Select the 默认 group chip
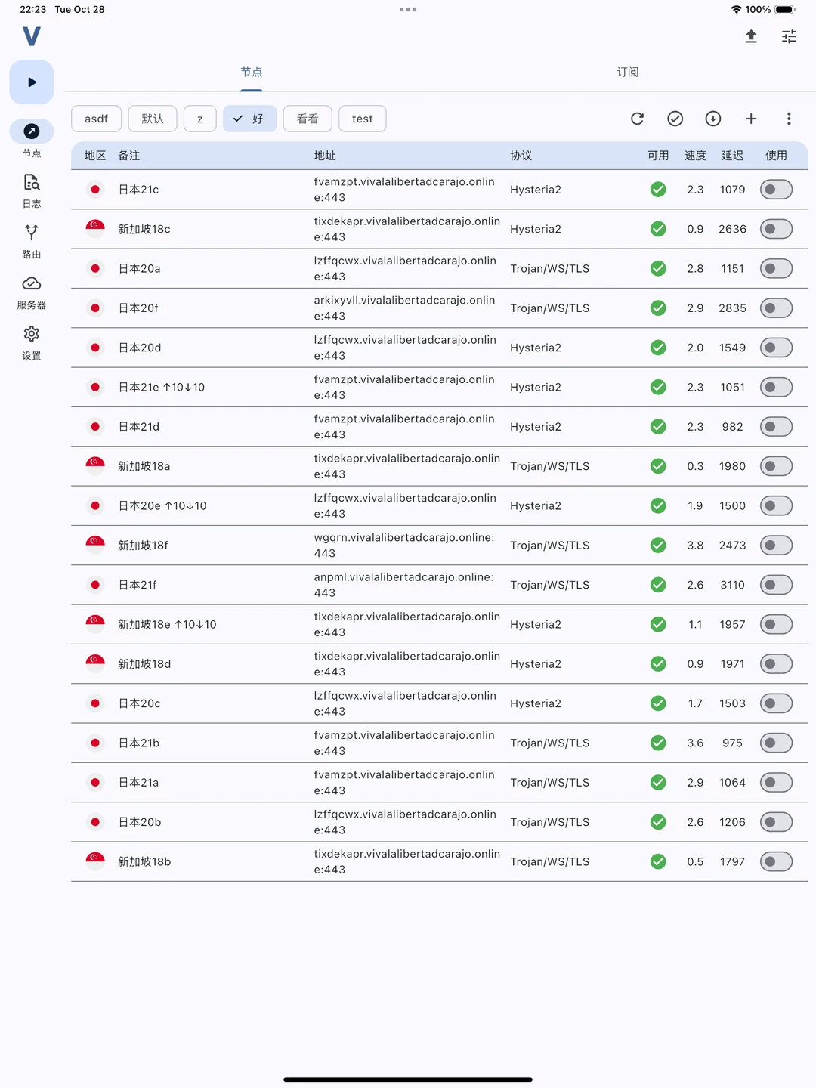The width and height of the screenshot is (816, 1088). [153, 119]
